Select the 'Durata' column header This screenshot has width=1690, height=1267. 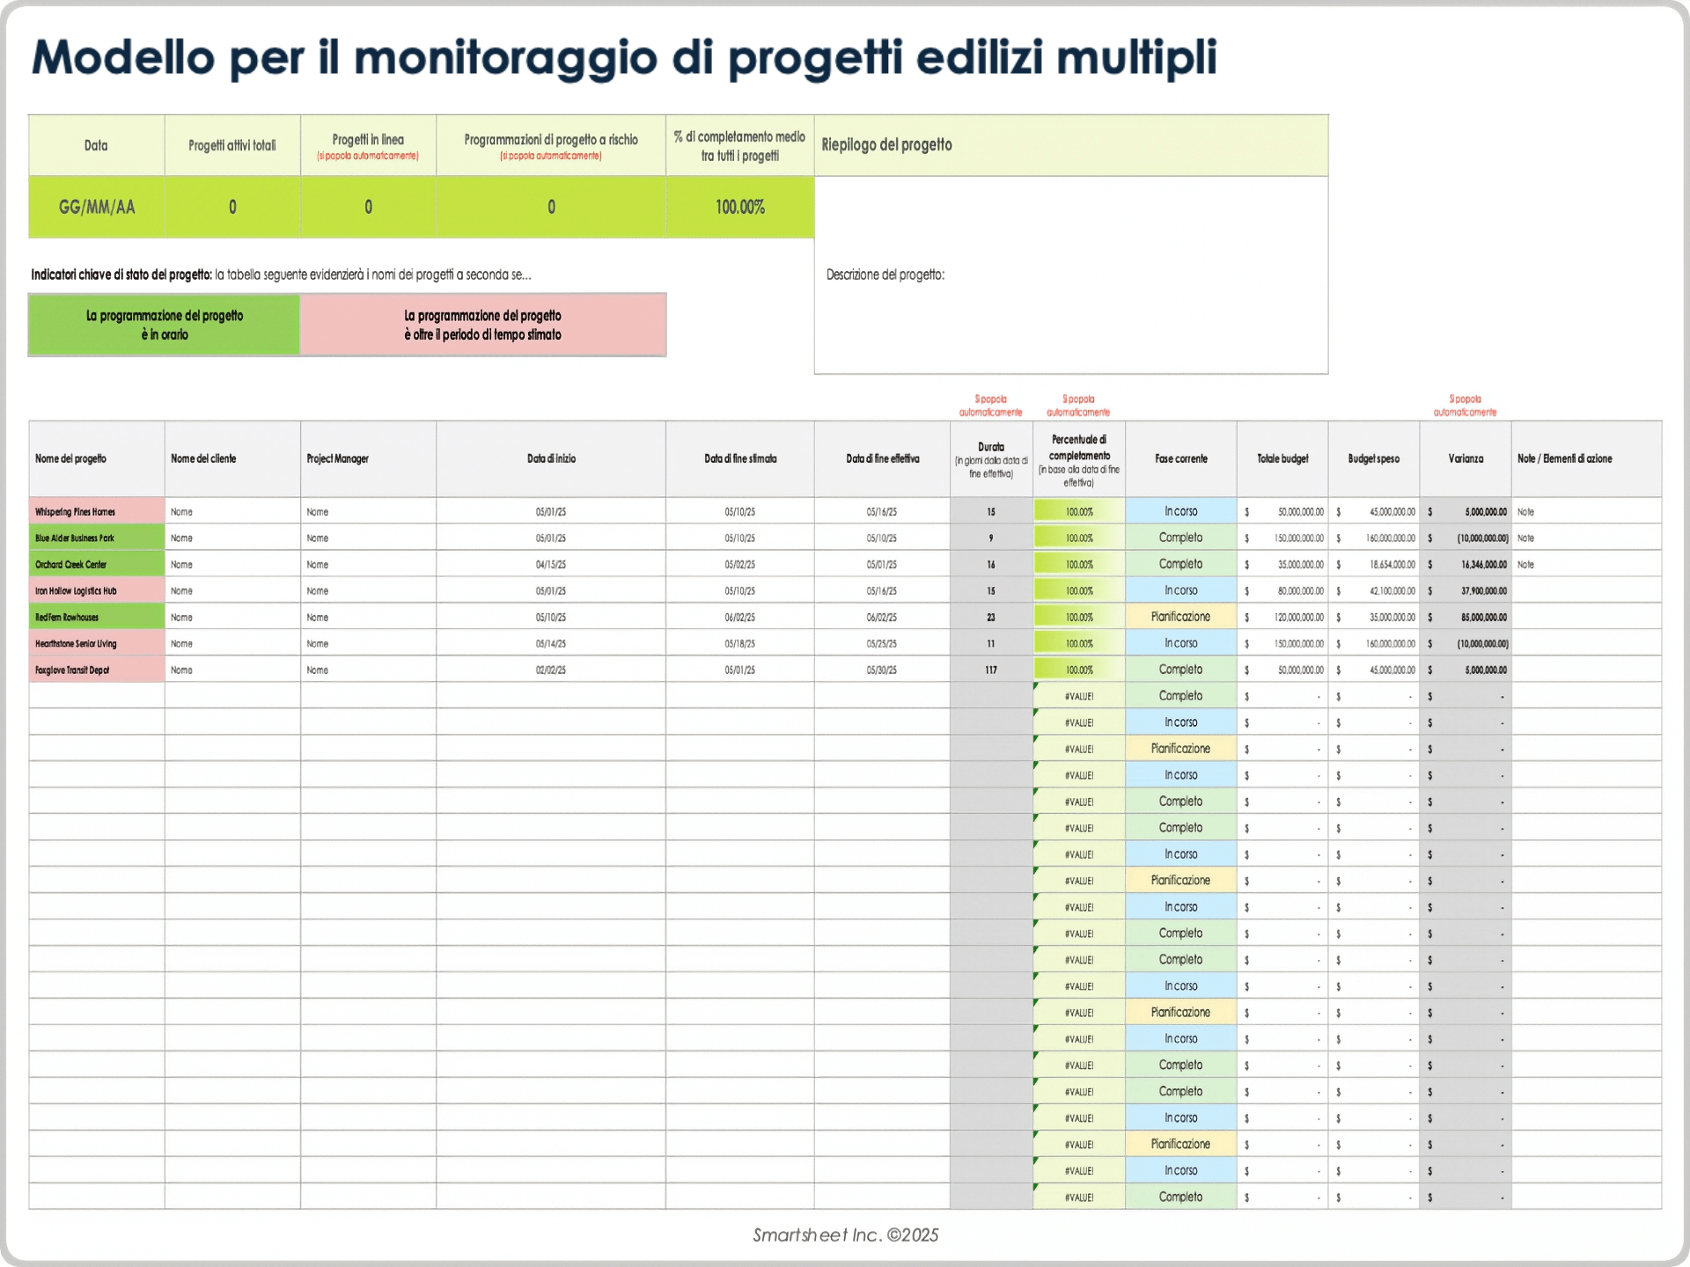tap(991, 458)
